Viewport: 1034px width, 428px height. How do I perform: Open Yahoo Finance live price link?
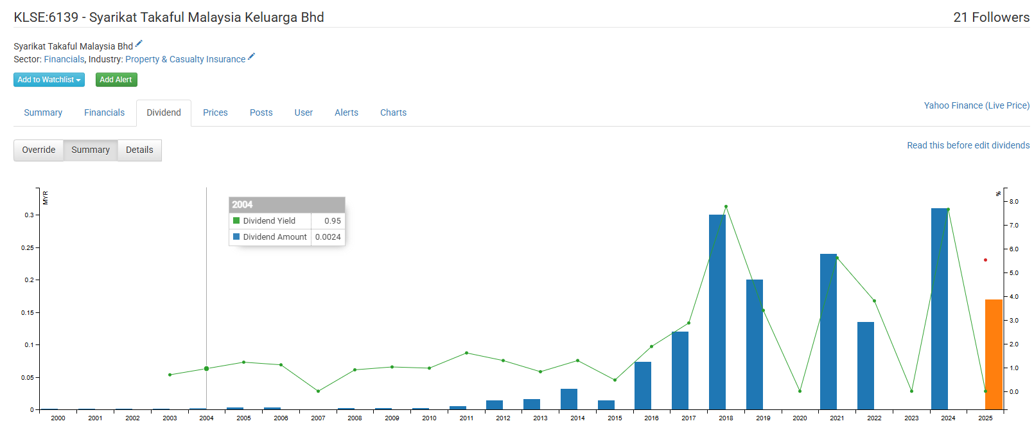coord(976,105)
